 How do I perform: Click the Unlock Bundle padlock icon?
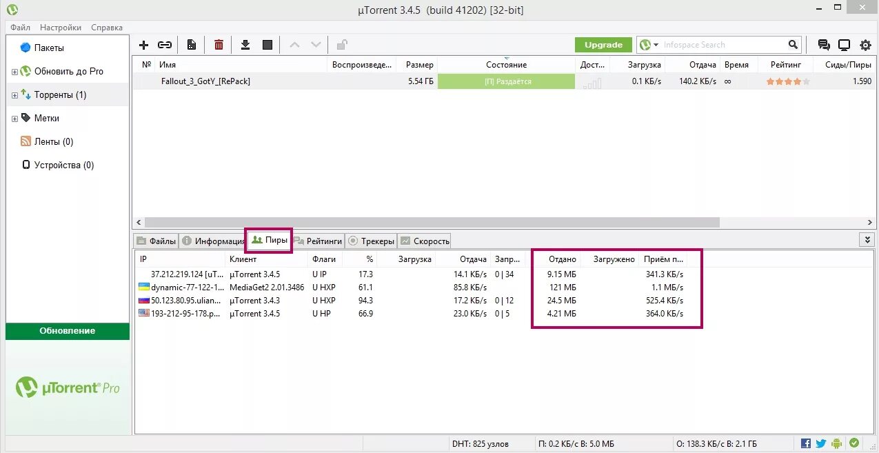pyautogui.click(x=341, y=45)
